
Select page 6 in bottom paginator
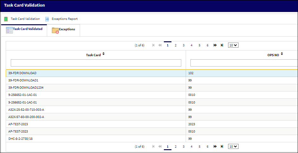pos(208,146)
